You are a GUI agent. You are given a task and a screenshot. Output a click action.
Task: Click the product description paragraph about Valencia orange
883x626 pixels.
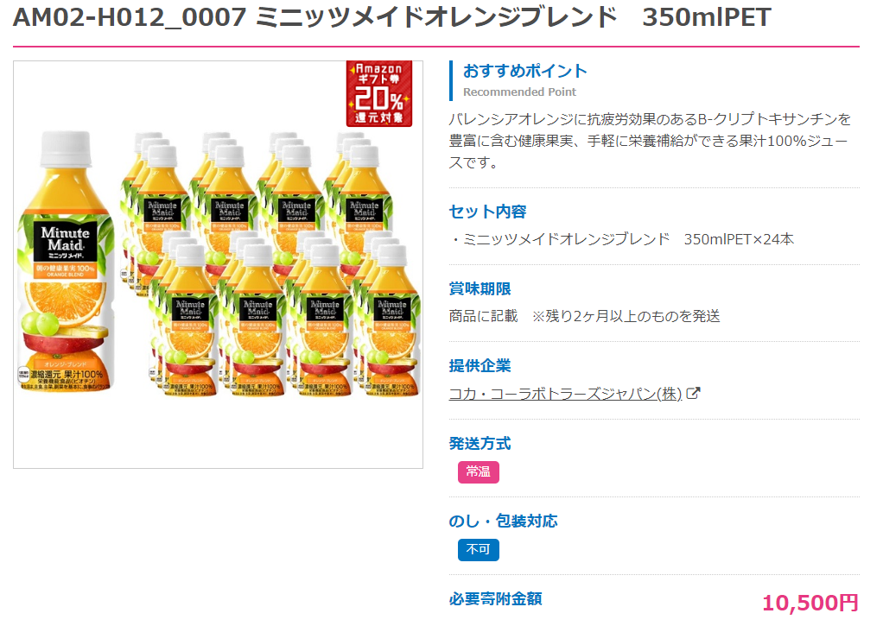click(x=651, y=141)
